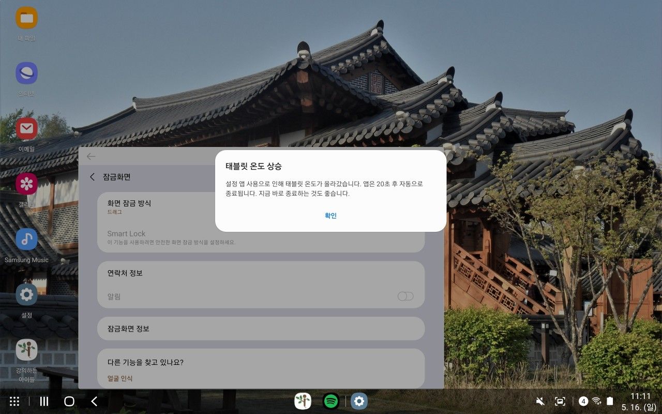
Task: Open the notification count badge
Action: [583, 401]
